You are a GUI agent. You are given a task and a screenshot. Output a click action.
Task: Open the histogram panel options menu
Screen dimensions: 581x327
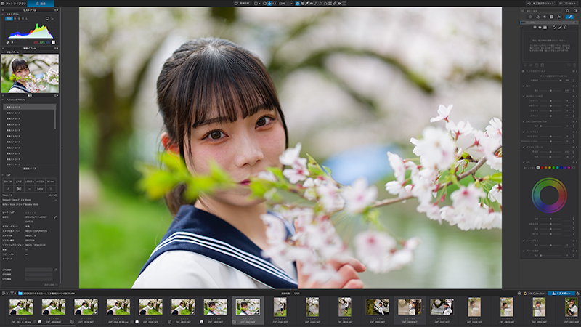click(x=56, y=10)
